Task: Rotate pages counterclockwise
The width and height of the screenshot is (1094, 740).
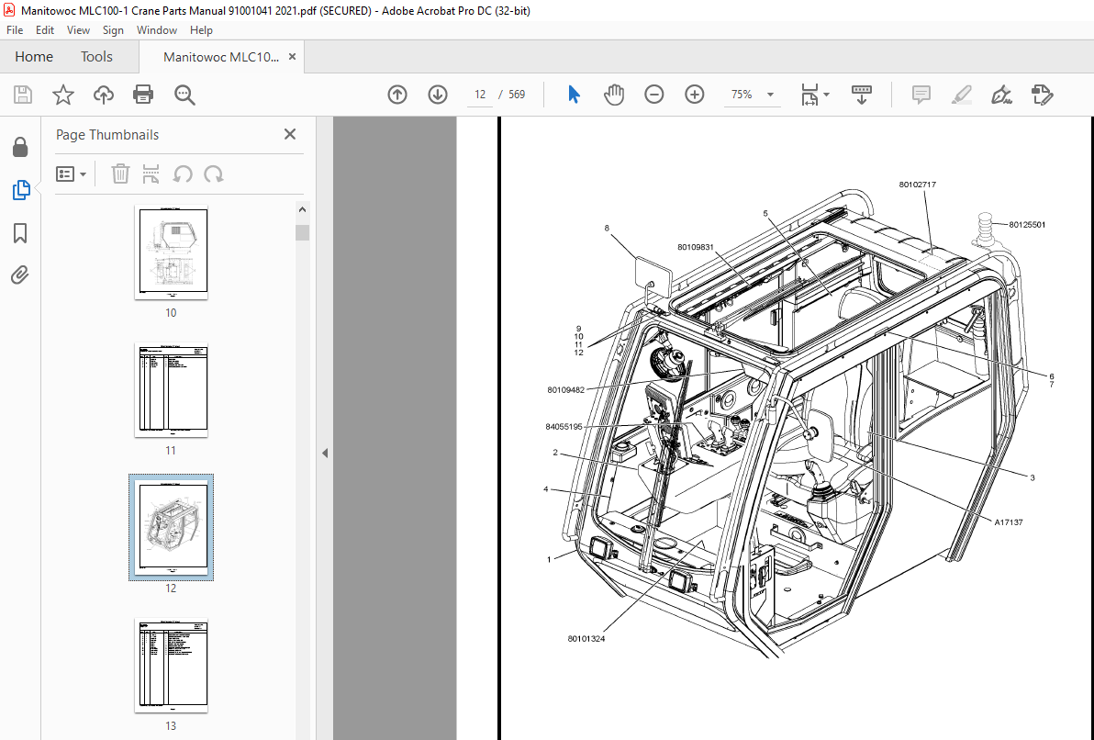Action: click(183, 174)
